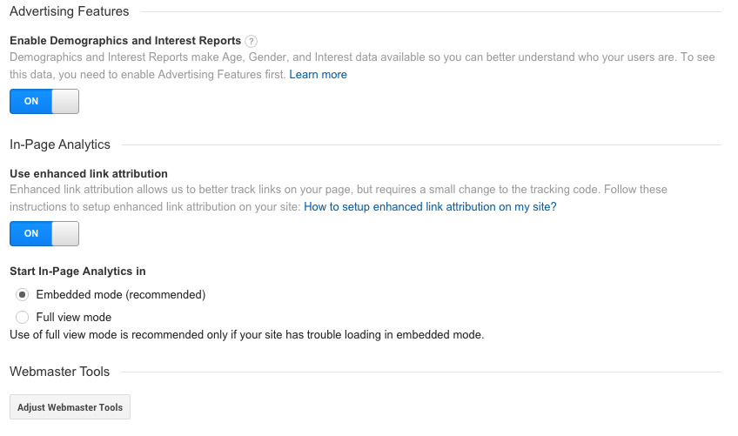Open How to setup enhanced link attribution link
Viewport: 738px width, 436px height.
pos(430,207)
